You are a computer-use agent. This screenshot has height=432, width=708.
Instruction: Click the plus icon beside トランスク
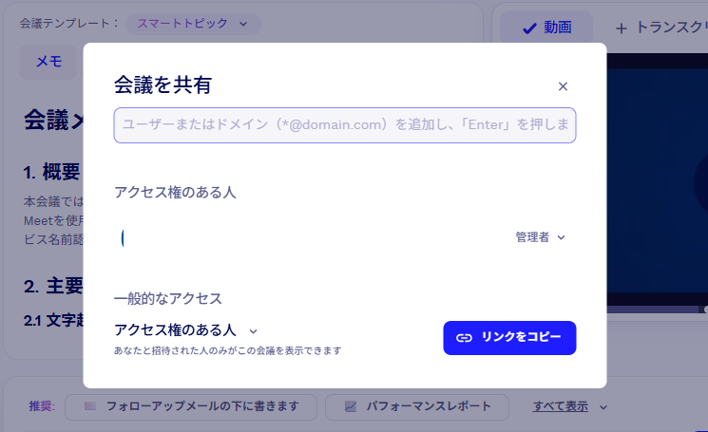[x=622, y=28]
